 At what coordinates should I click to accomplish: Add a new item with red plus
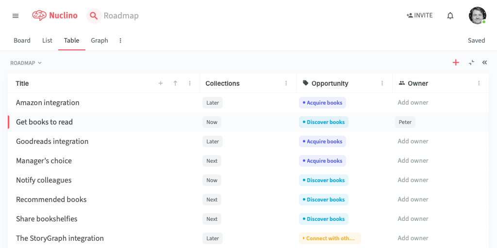[x=456, y=62]
